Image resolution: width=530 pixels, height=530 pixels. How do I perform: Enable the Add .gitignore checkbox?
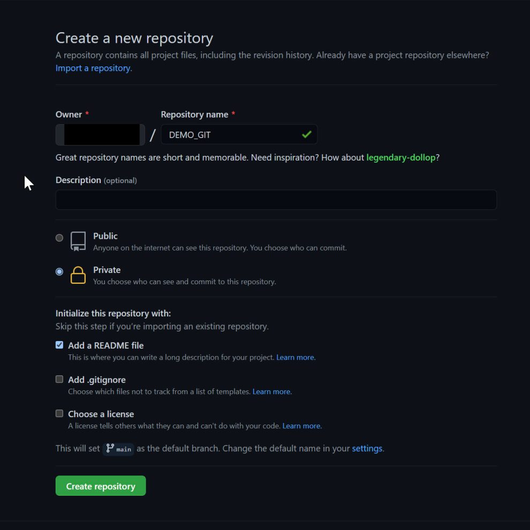pos(59,379)
